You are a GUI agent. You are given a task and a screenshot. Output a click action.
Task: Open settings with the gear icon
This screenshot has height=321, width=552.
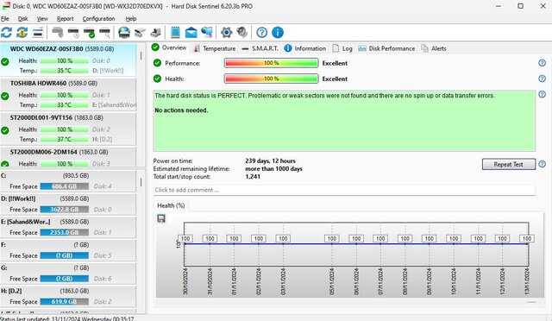tap(226, 33)
